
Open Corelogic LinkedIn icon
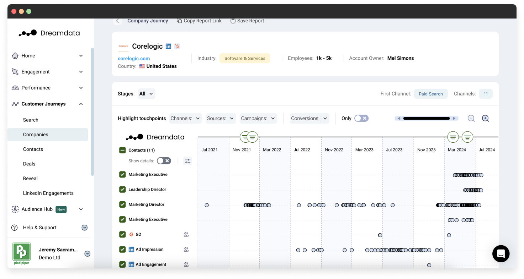point(169,46)
